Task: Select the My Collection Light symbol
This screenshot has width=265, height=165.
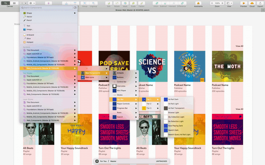Action: pos(177,117)
